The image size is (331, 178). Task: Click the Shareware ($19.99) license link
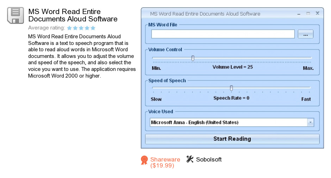165,163
